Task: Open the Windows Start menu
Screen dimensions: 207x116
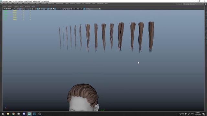Action: 3,114
